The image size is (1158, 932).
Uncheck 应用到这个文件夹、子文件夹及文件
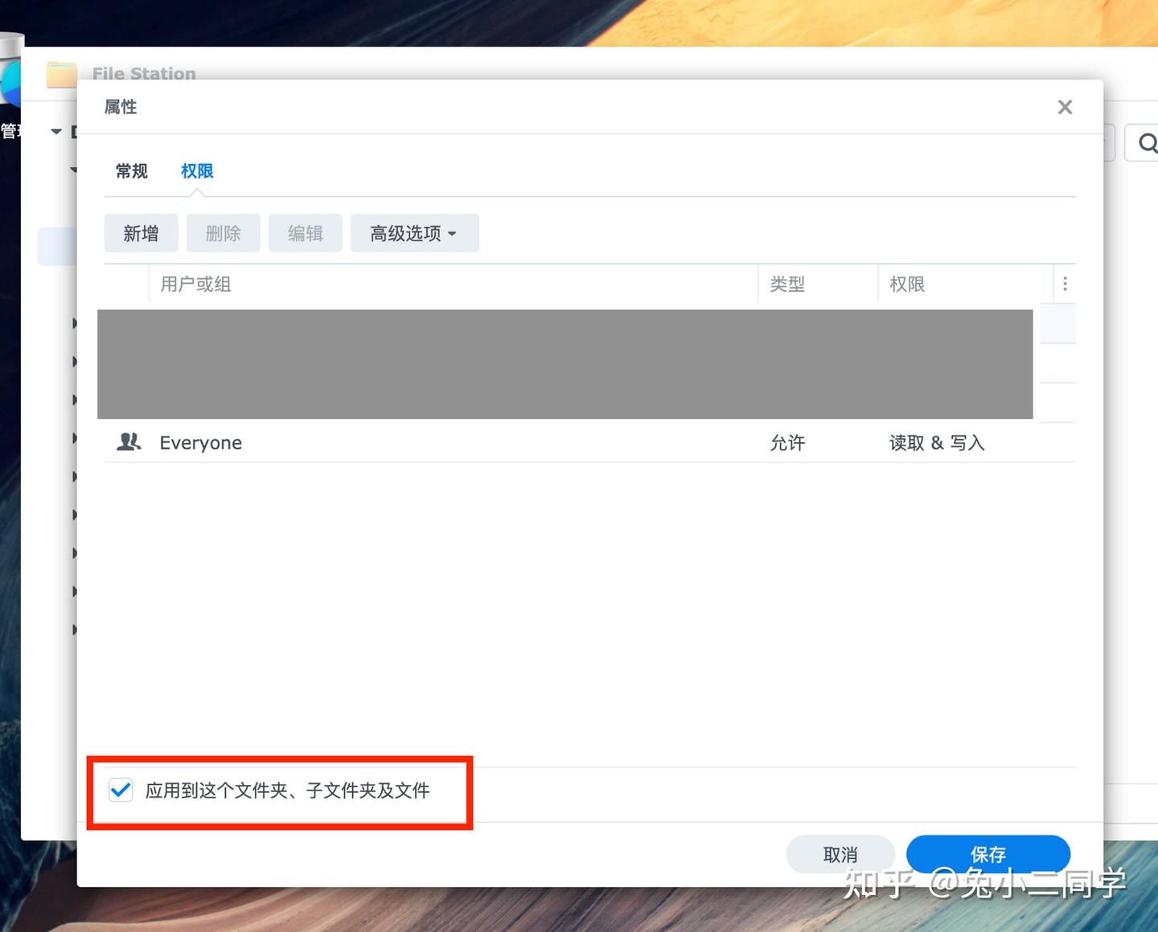pyautogui.click(x=121, y=790)
